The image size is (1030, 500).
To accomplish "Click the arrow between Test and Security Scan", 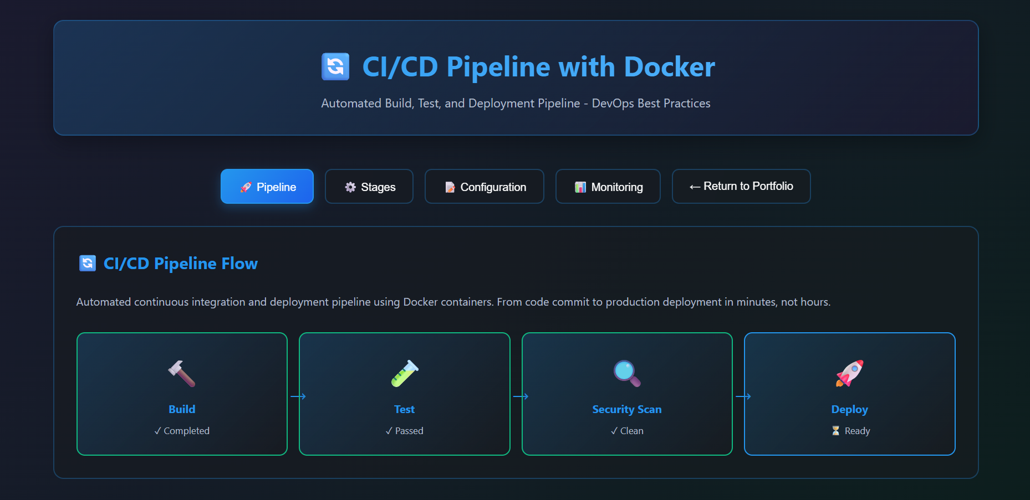I will [522, 396].
